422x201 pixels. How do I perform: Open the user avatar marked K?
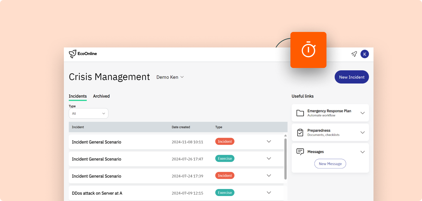point(365,54)
